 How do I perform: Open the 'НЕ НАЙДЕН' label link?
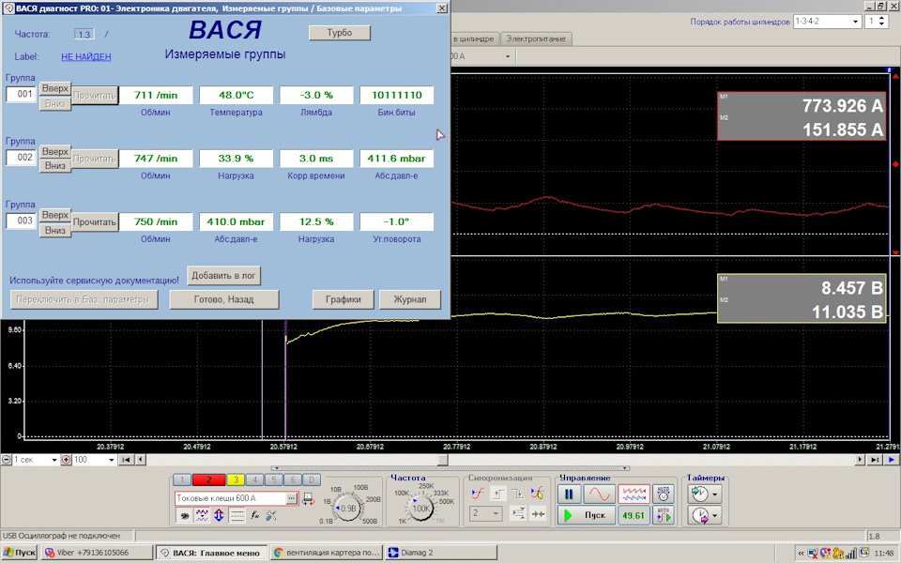pyautogui.click(x=86, y=56)
